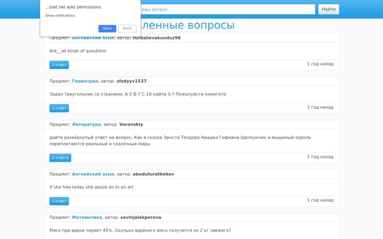Image resolution: width=383 pixels, height=239 pixels.
Task: Click '1 год назад' on Литература question
Action: (320, 157)
